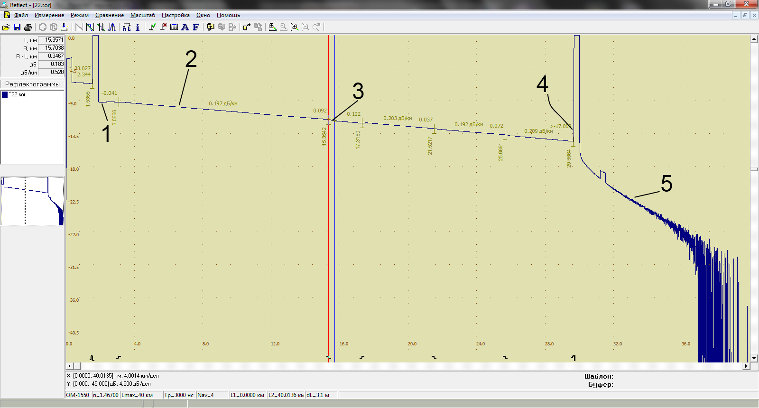Open the Масштаб menu

143,15
